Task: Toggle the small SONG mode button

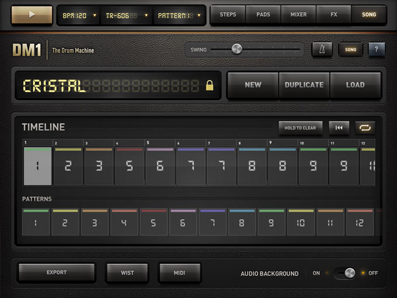Action: [x=350, y=50]
